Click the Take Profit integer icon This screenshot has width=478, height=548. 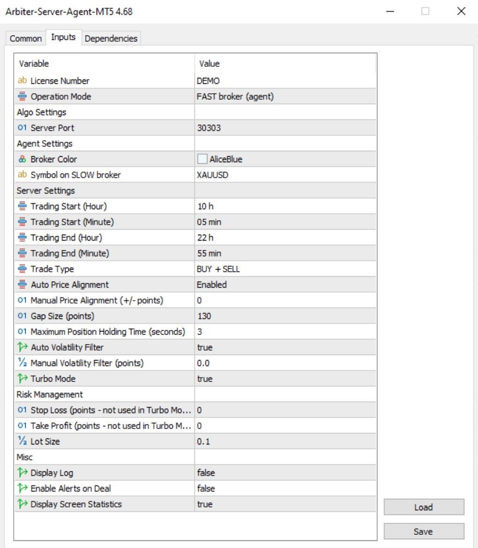22,425
